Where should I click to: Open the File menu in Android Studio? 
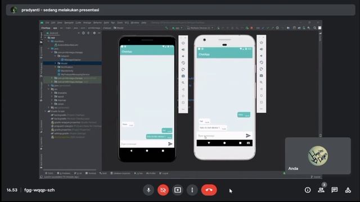(x=47, y=22)
